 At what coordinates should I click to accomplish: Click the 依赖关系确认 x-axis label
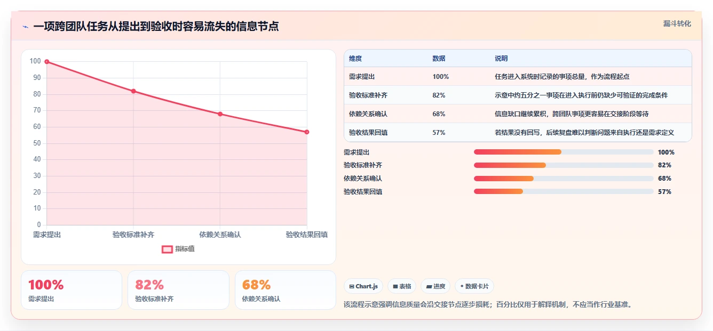[x=220, y=235]
